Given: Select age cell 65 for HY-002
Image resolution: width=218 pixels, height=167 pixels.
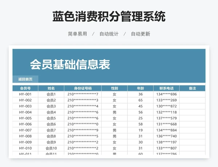Looking at the screenshot, I should point(140,100).
